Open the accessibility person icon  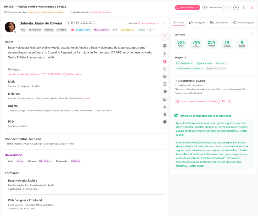(165, 53)
